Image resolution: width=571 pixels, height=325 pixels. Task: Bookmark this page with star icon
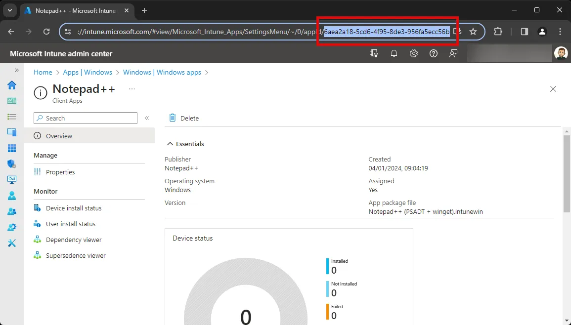[x=473, y=32]
